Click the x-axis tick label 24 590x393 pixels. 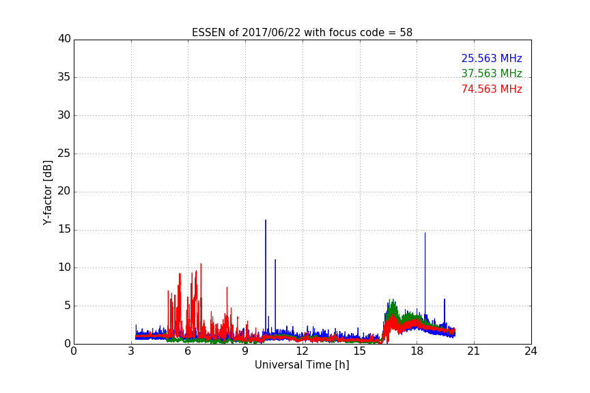point(531,351)
